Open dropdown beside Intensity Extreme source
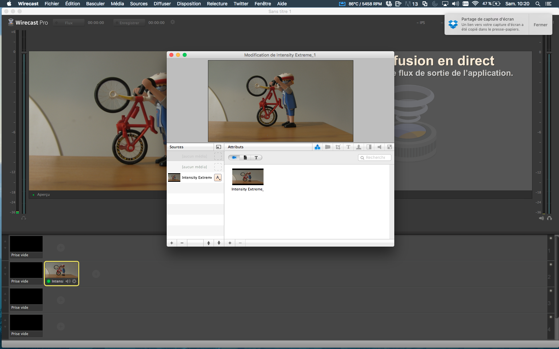Image resolution: width=559 pixels, height=349 pixels. [218, 177]
